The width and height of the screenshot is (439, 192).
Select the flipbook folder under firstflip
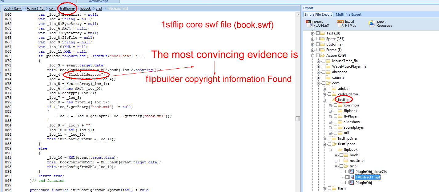tap(351, 111)
